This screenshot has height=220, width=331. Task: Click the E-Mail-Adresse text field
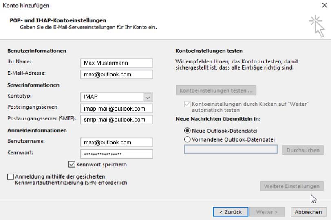(116, 74)
